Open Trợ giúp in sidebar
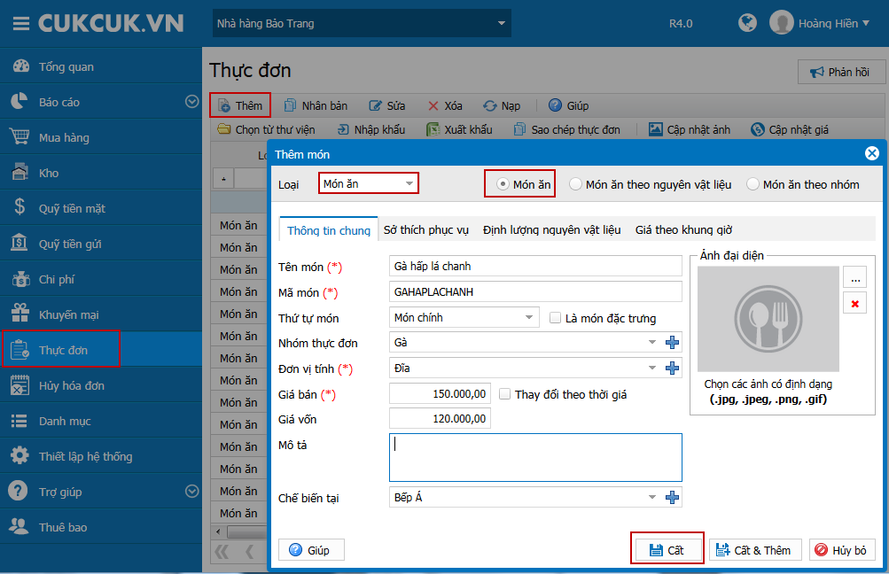The width and height of the screenshot is (889, 574). (x=101, y=492)
